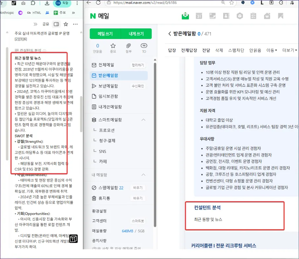
Task: Open 공지사항 link
Action: pyautogui.click(x=99, y=240)
